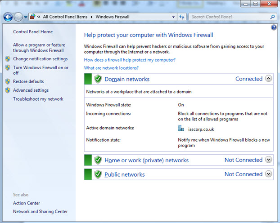Open Control Panel Home
The image size is (280, 223).
click(33, 32)
